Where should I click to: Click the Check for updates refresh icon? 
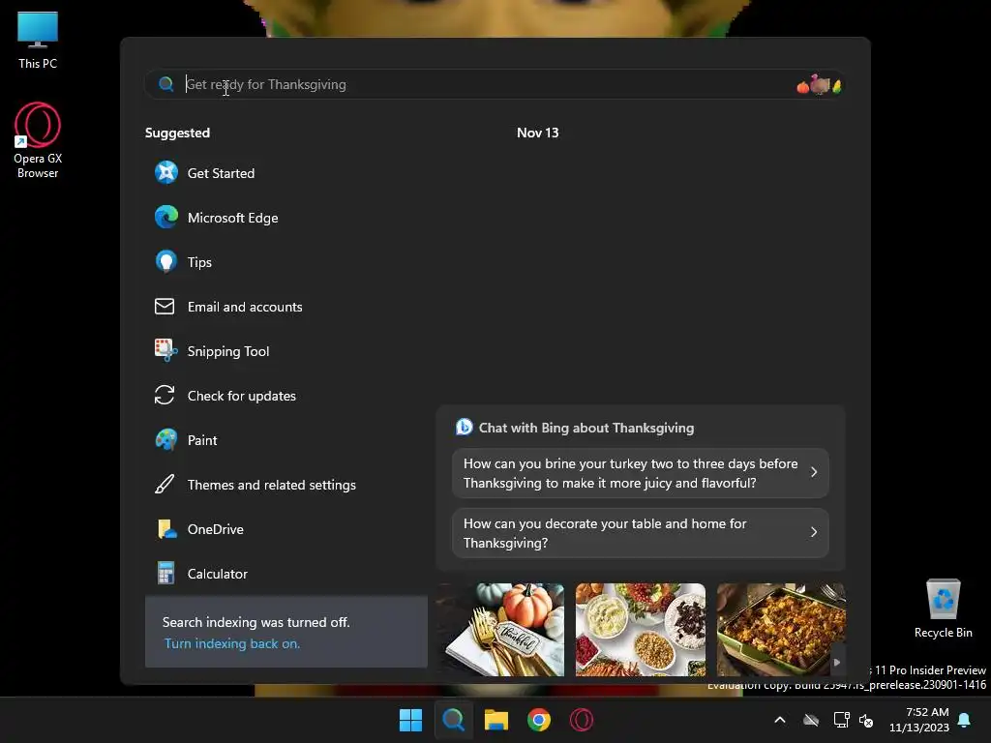[x=165, y=396]
